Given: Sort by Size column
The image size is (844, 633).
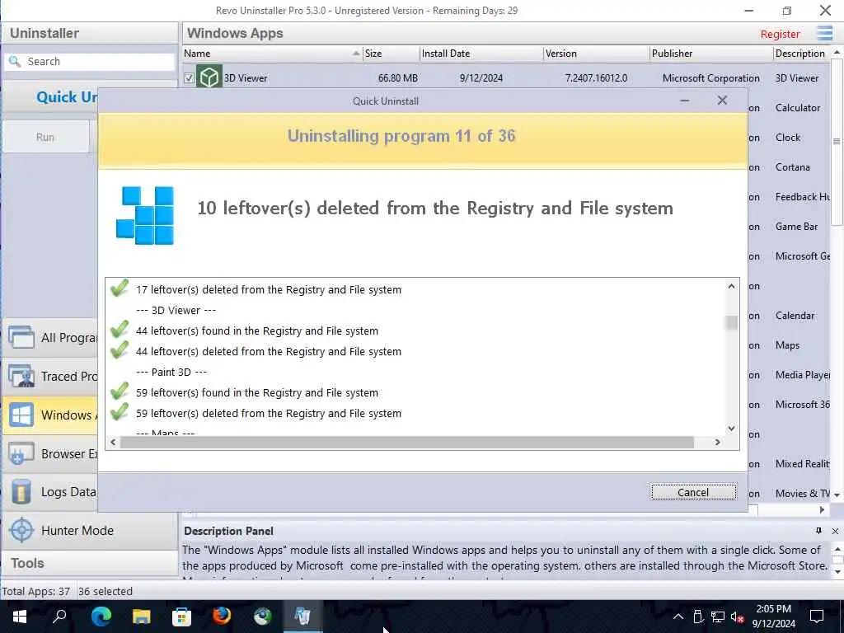Looking at the screenshot, I should click(x=392, y=54).
